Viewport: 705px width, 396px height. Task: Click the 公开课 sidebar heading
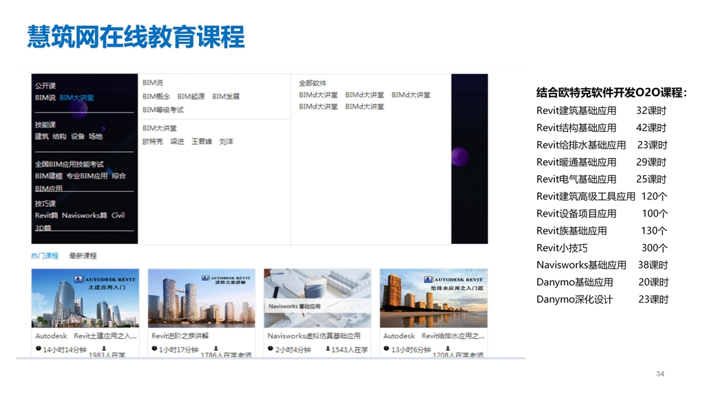[x=45, y=86]
